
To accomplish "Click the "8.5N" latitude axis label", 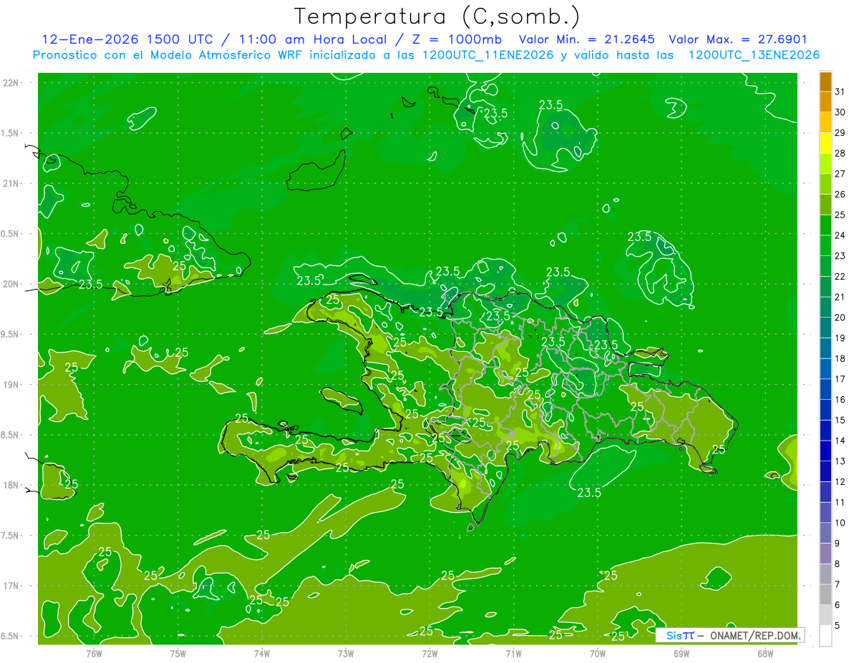I will (x=11, y=435).
